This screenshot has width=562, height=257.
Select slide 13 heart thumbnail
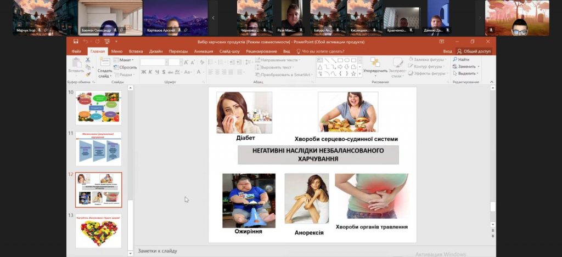(99, 231)
